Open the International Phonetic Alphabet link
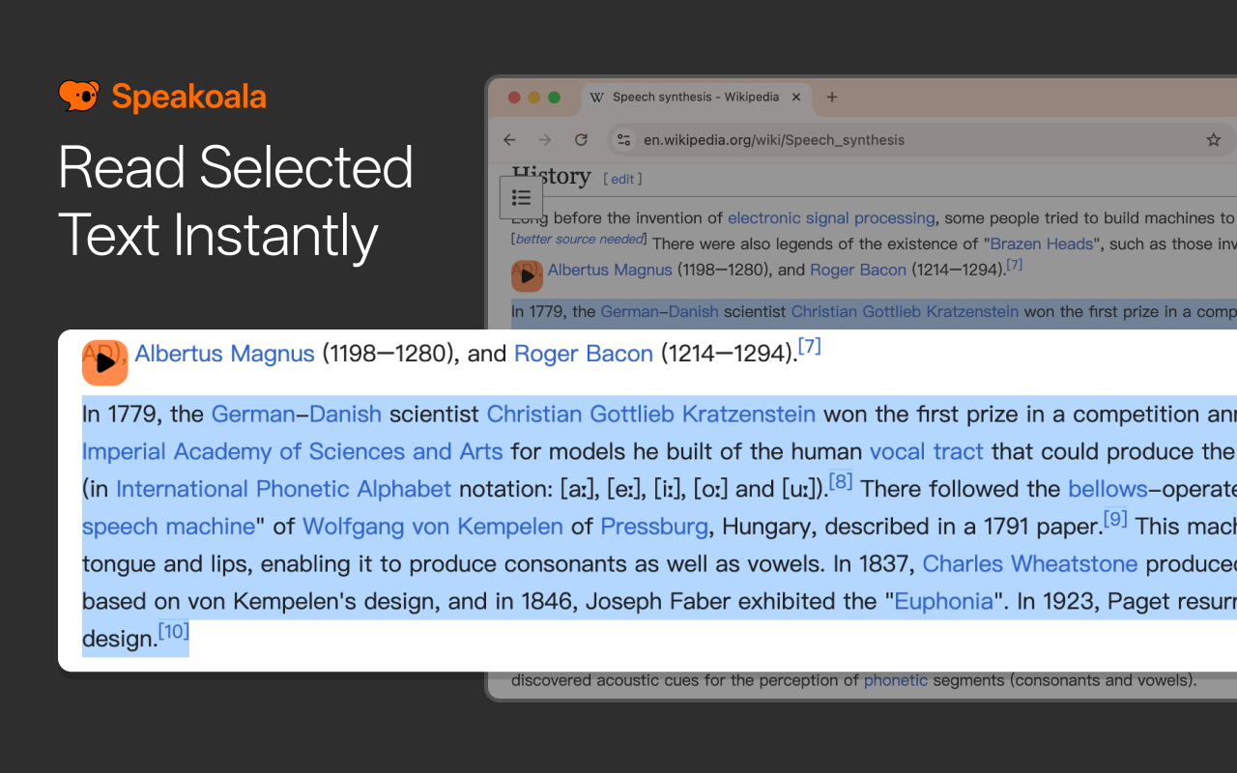This screenshot has width=1237, height=773. coord(282,489)
